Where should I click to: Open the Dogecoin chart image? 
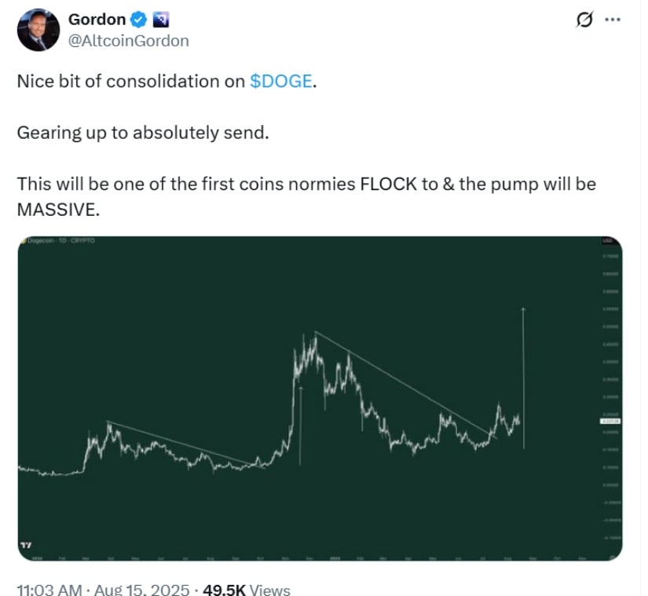[320, 398]
